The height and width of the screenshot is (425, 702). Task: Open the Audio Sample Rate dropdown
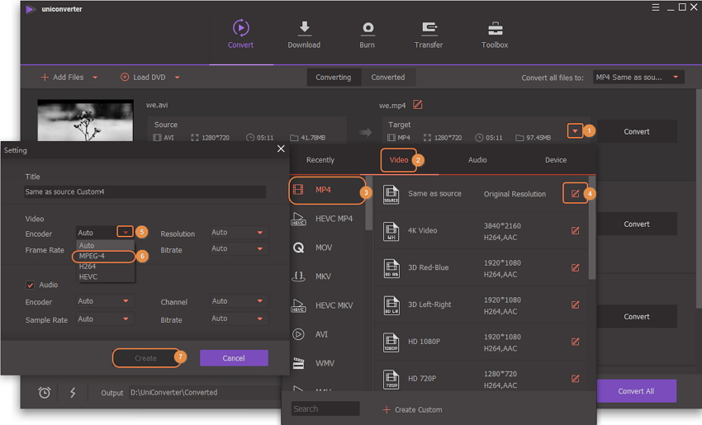[105, 319]
